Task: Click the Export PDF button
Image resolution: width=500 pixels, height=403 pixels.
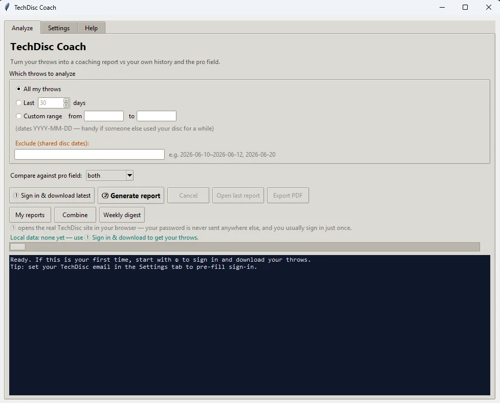Action: (x=288, y=195)
